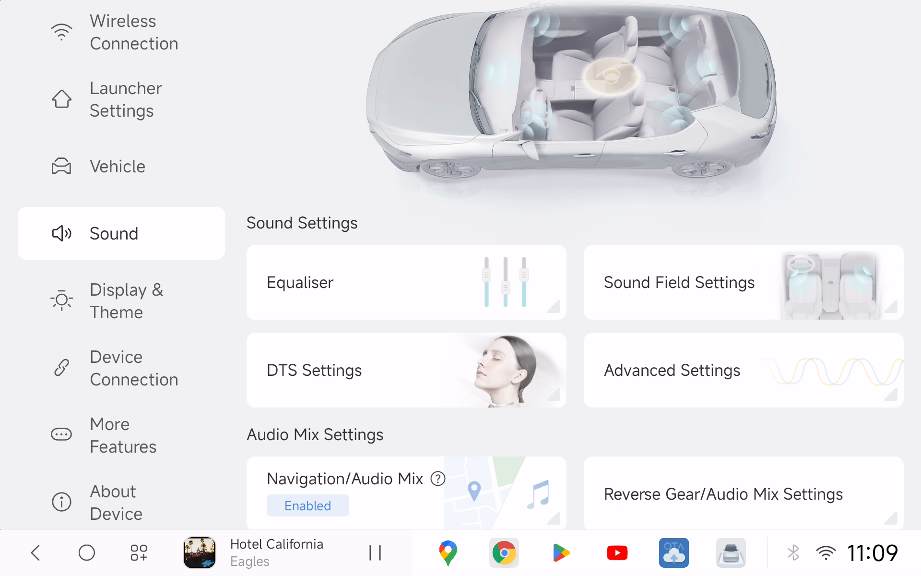The height and width of the screenshot is (576, 921).
Task: Open Google Maps from the dock
Action: (448, 552)
